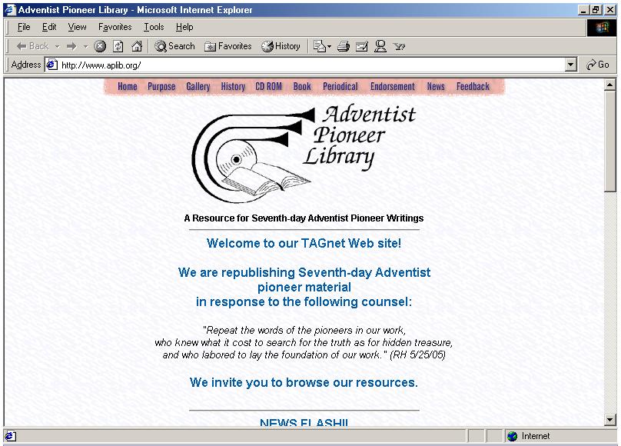Image resolution: width=621 pixels, height=446 pixels.
Task: Click the Home navigation link
Action: point(127,86)
